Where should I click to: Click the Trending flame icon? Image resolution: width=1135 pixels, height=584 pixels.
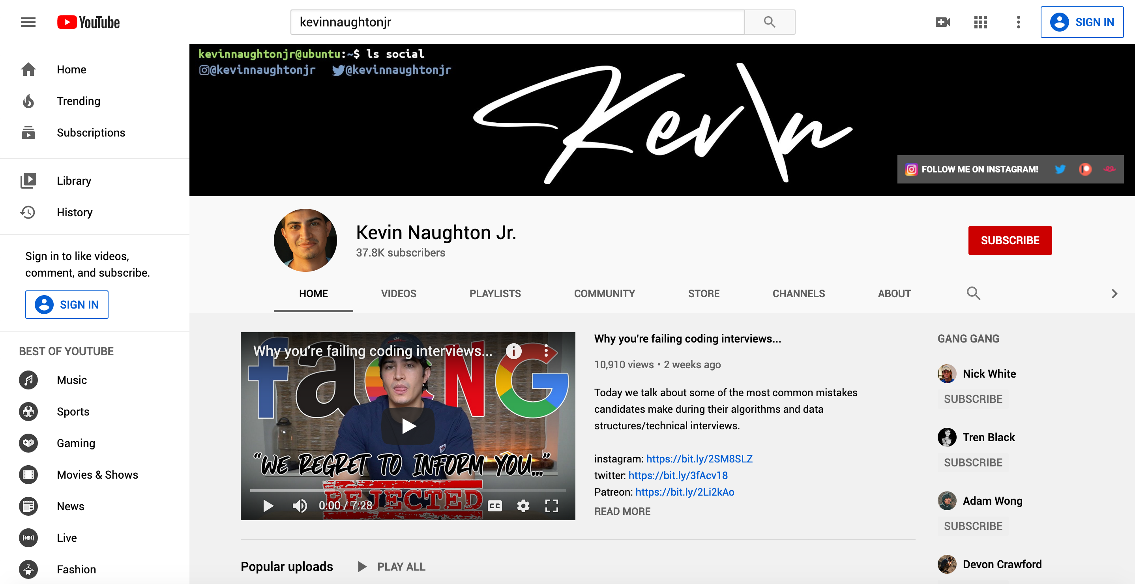pyautogui.click(x=28, y=101)
